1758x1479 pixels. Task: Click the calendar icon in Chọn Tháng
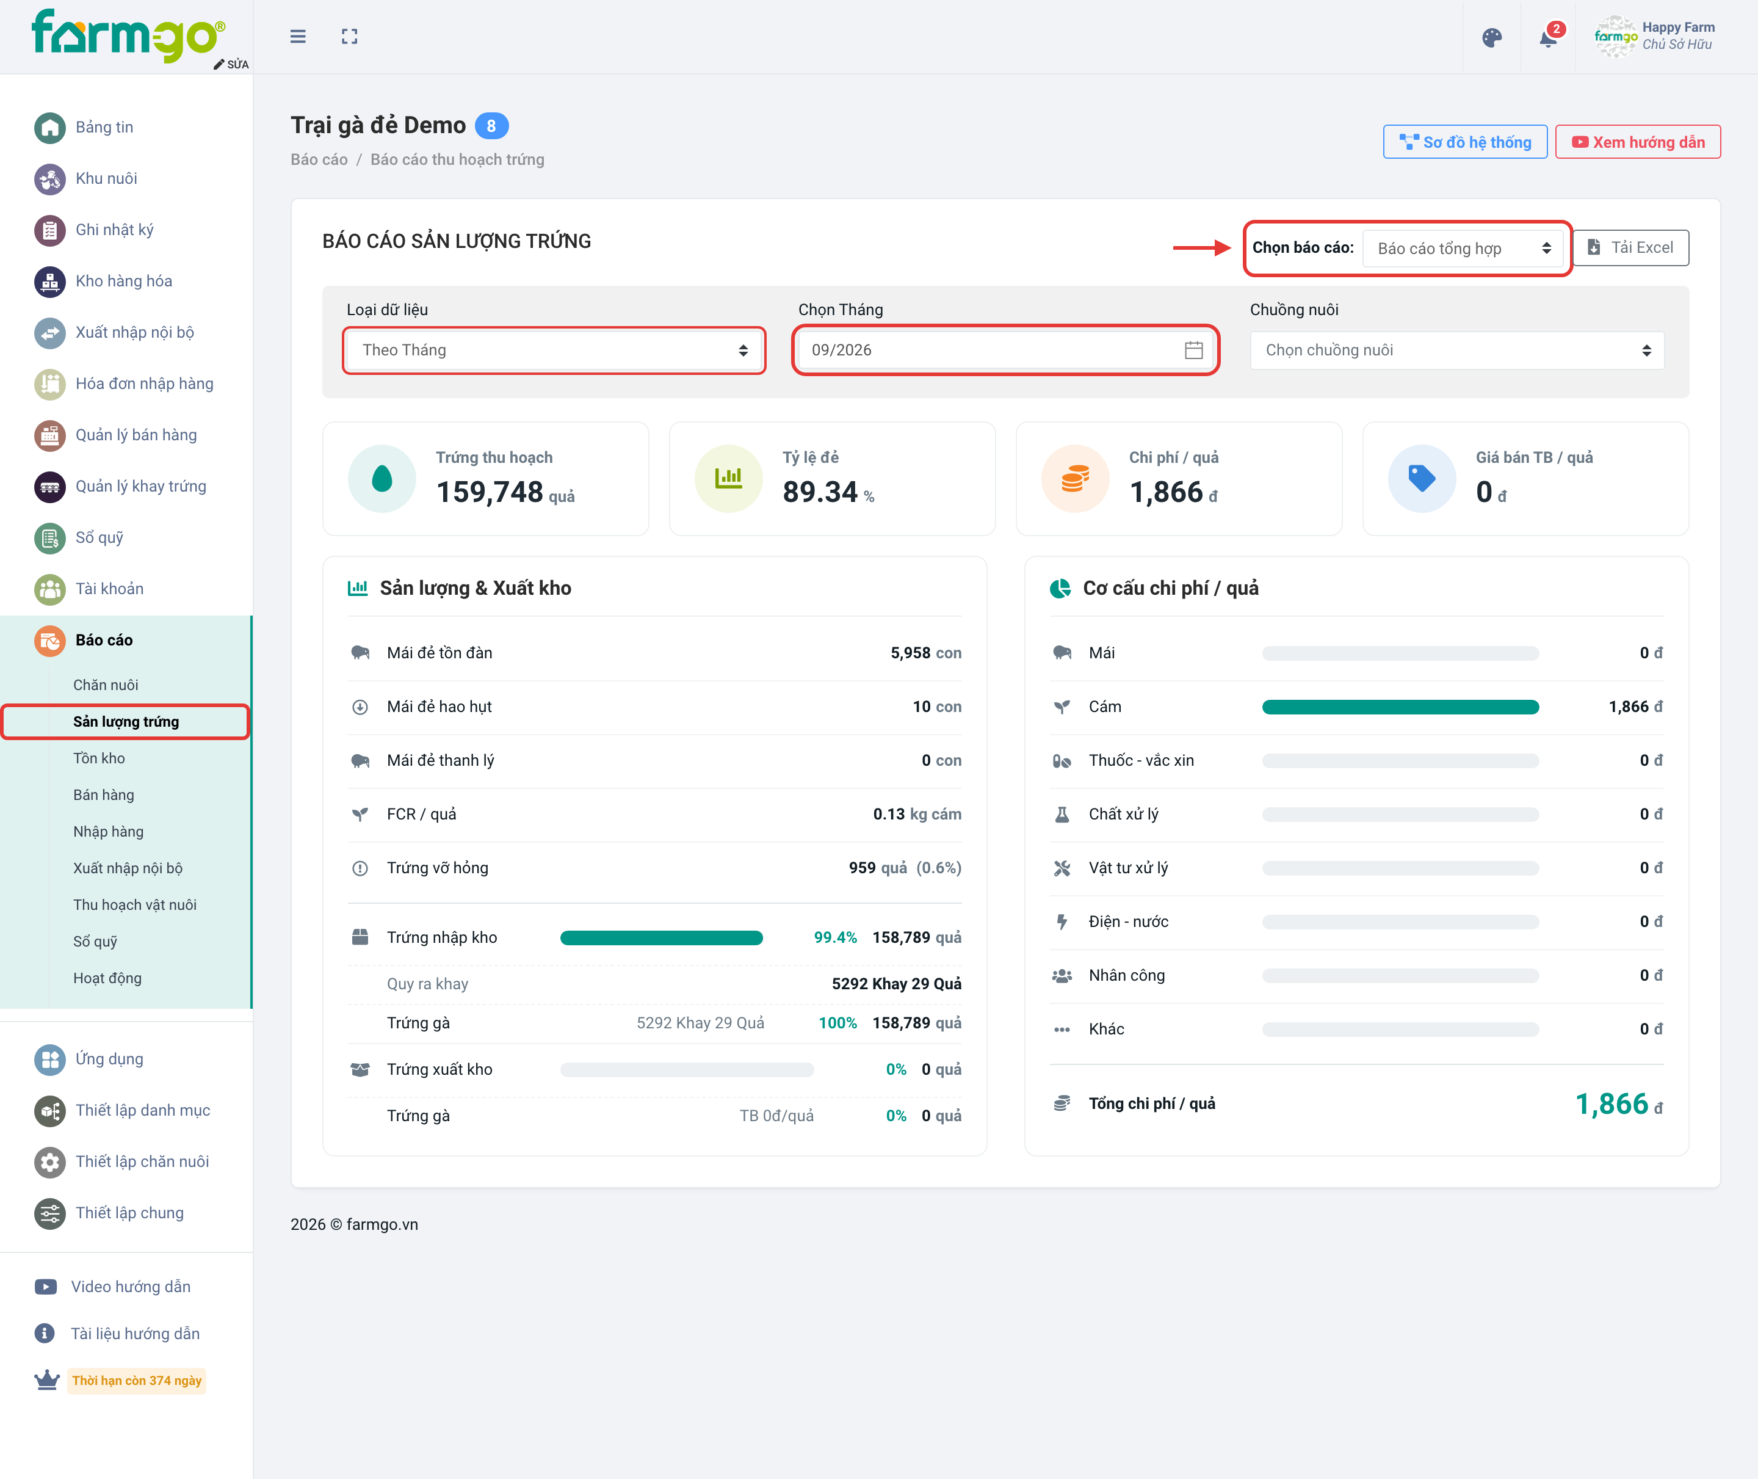click(x=1193, y=351)
